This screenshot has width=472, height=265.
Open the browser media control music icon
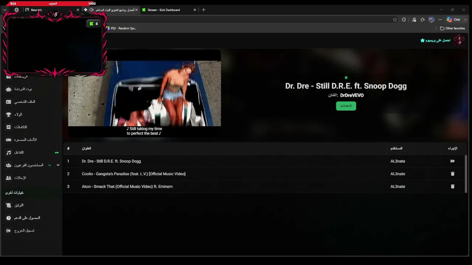(414, 20)
